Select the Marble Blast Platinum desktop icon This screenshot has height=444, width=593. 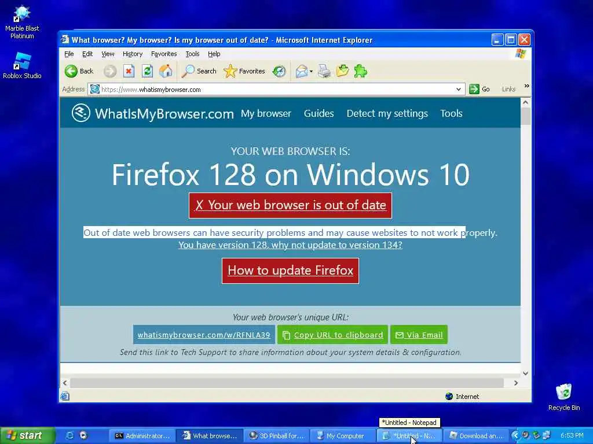(22, 22)
